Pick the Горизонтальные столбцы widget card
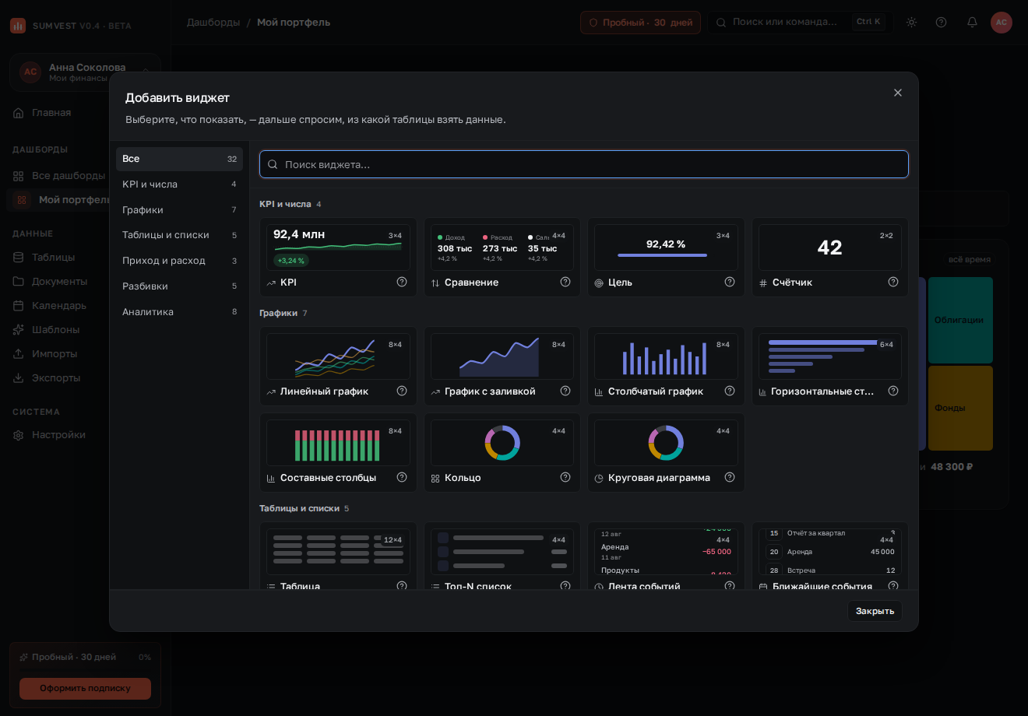This screenshot has width=1028, height=716. click(830, 366)
